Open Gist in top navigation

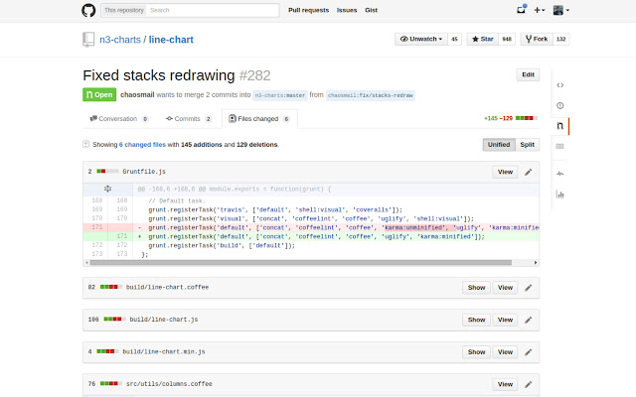pos(371,10)
